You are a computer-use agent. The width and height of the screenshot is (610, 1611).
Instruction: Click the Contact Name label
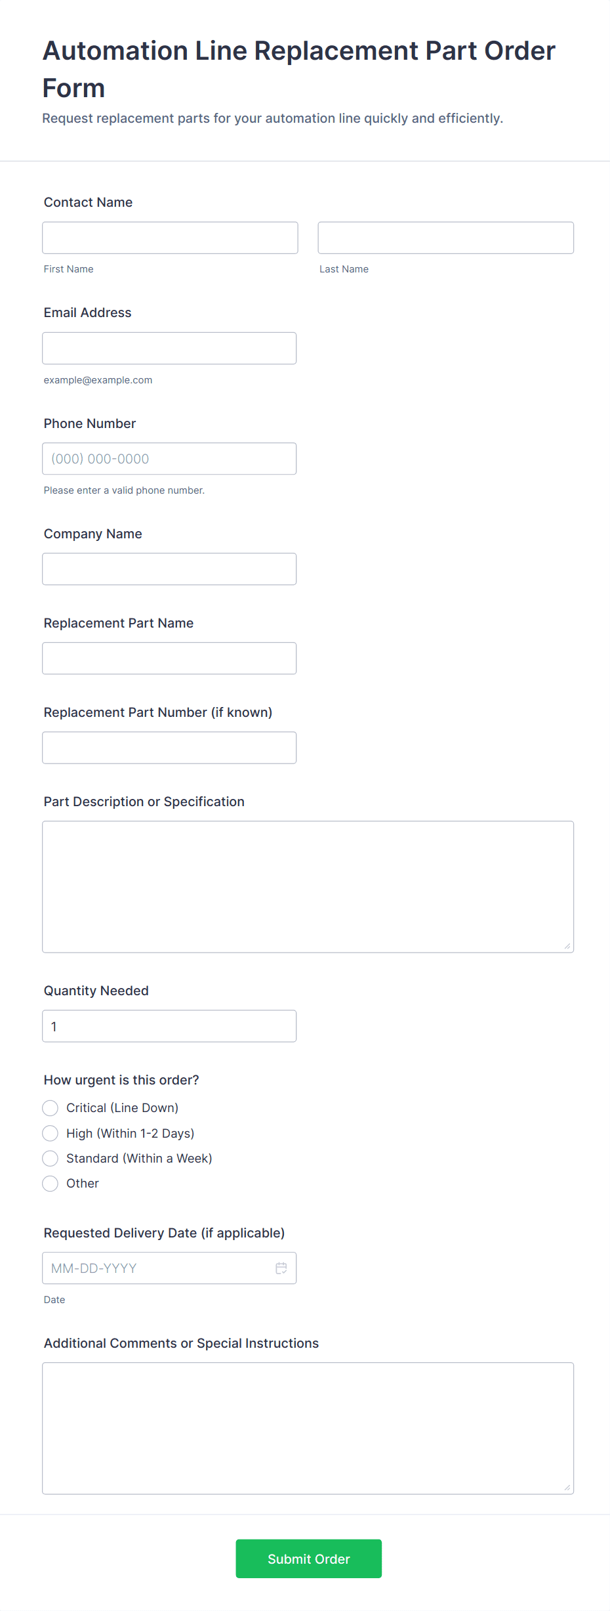88,202
